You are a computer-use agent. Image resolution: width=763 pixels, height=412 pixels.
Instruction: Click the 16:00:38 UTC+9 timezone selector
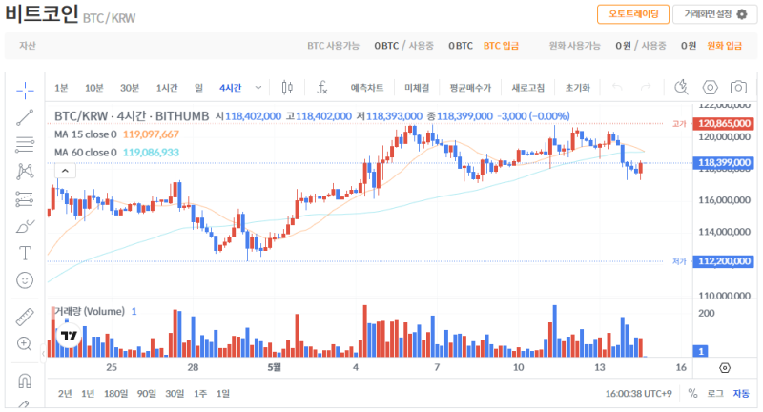click(x=638, y=393)
